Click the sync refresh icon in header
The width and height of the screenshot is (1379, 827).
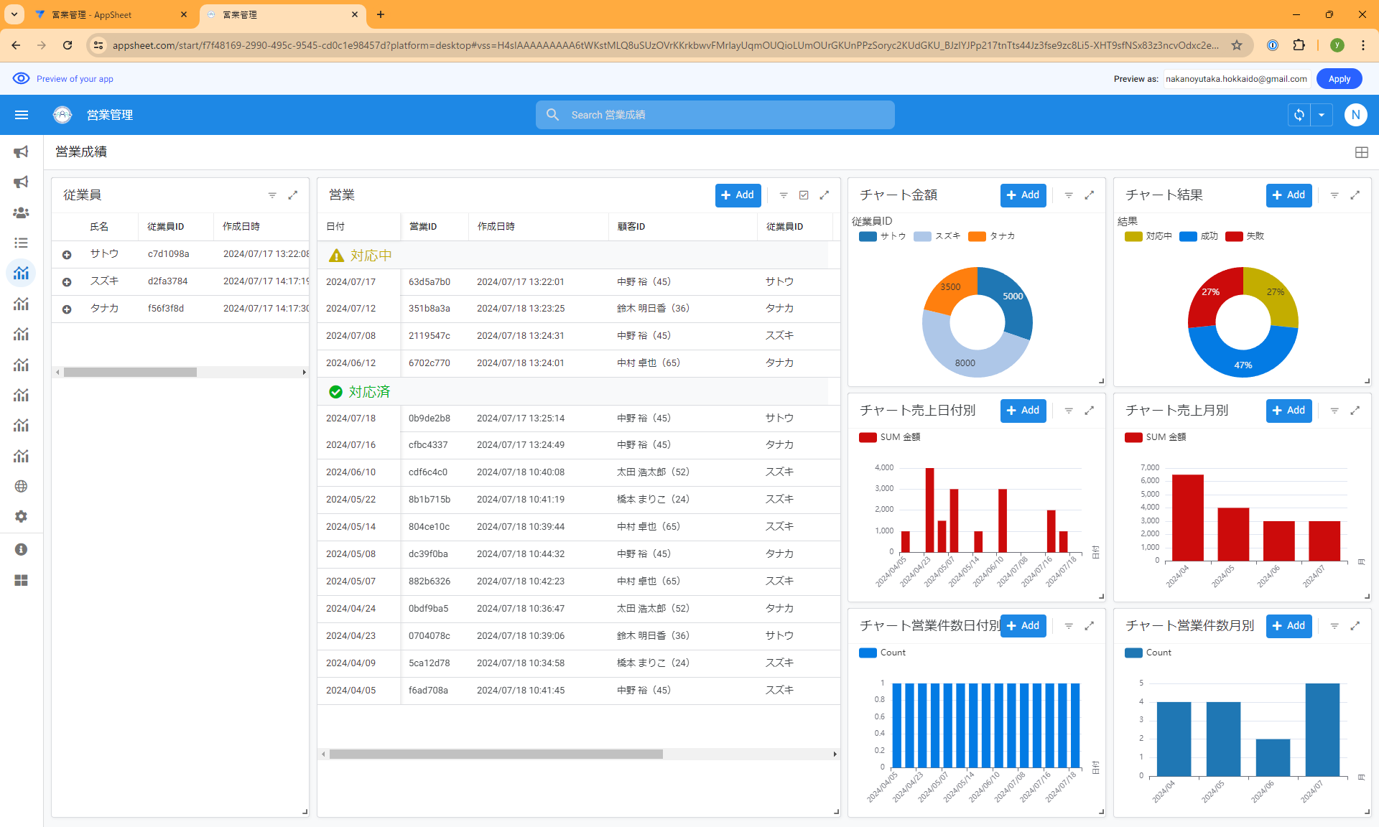point(1299,115)
